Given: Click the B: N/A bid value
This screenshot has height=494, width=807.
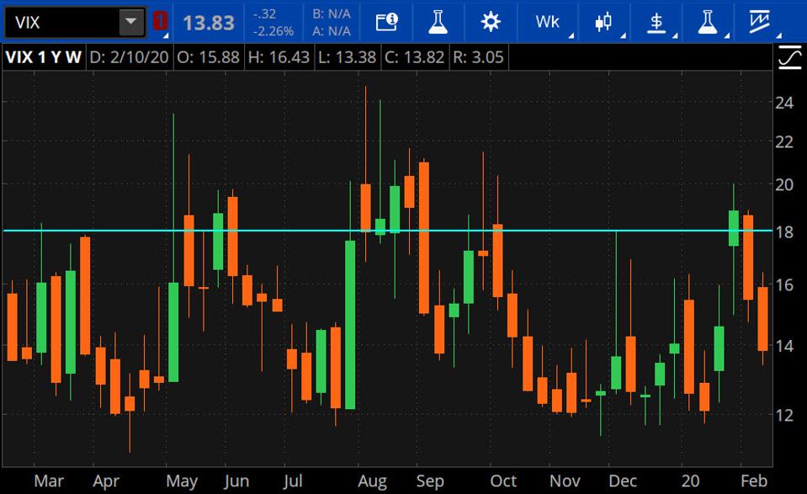Looking at the screenshot, I should (332, 14).
